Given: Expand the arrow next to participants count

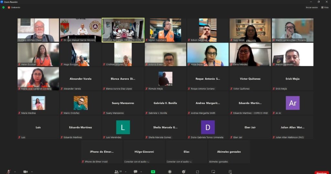Looking at the screenshot, I should [125, 172].
